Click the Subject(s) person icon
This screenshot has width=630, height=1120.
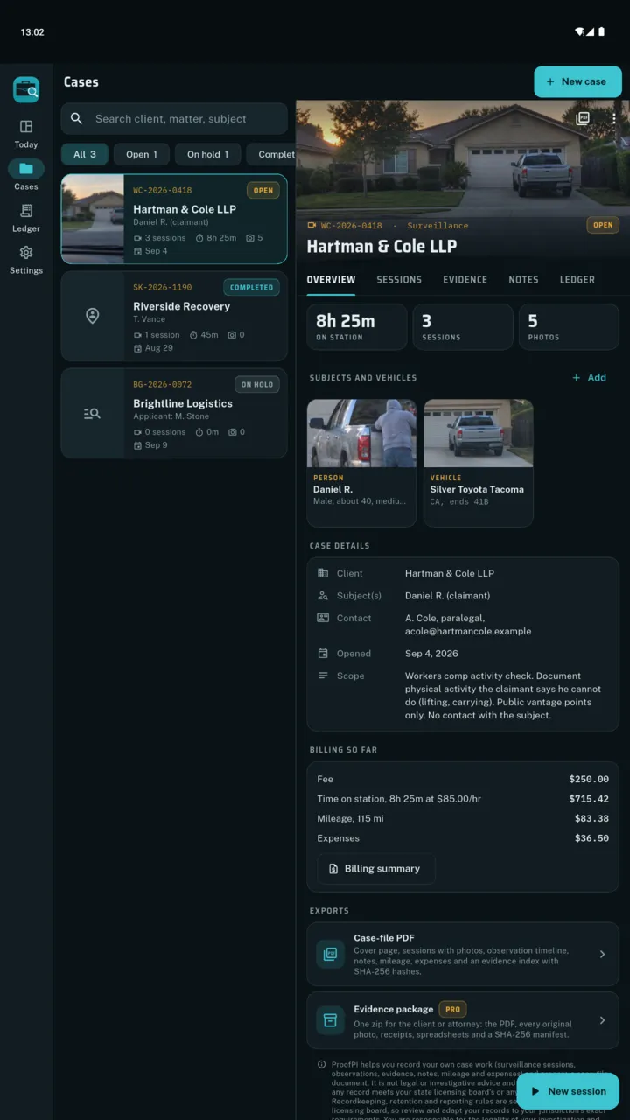323,596
